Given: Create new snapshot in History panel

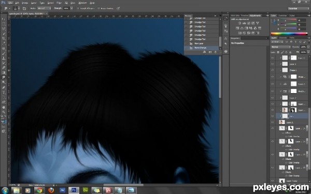Looking at the screenshot, I should pos(210,52).
